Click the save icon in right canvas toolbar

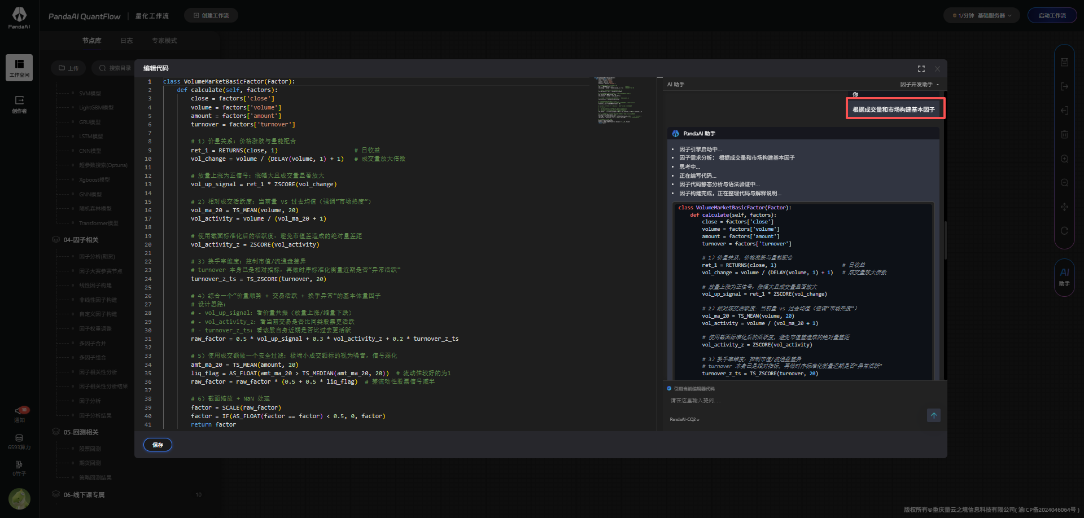coord(1064,62)
